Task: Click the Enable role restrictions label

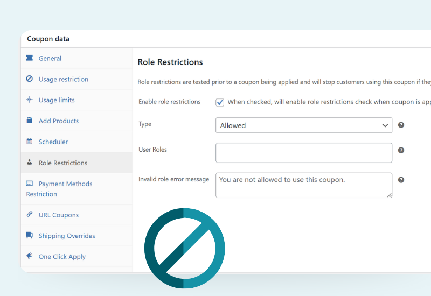Action: (169, 102)
